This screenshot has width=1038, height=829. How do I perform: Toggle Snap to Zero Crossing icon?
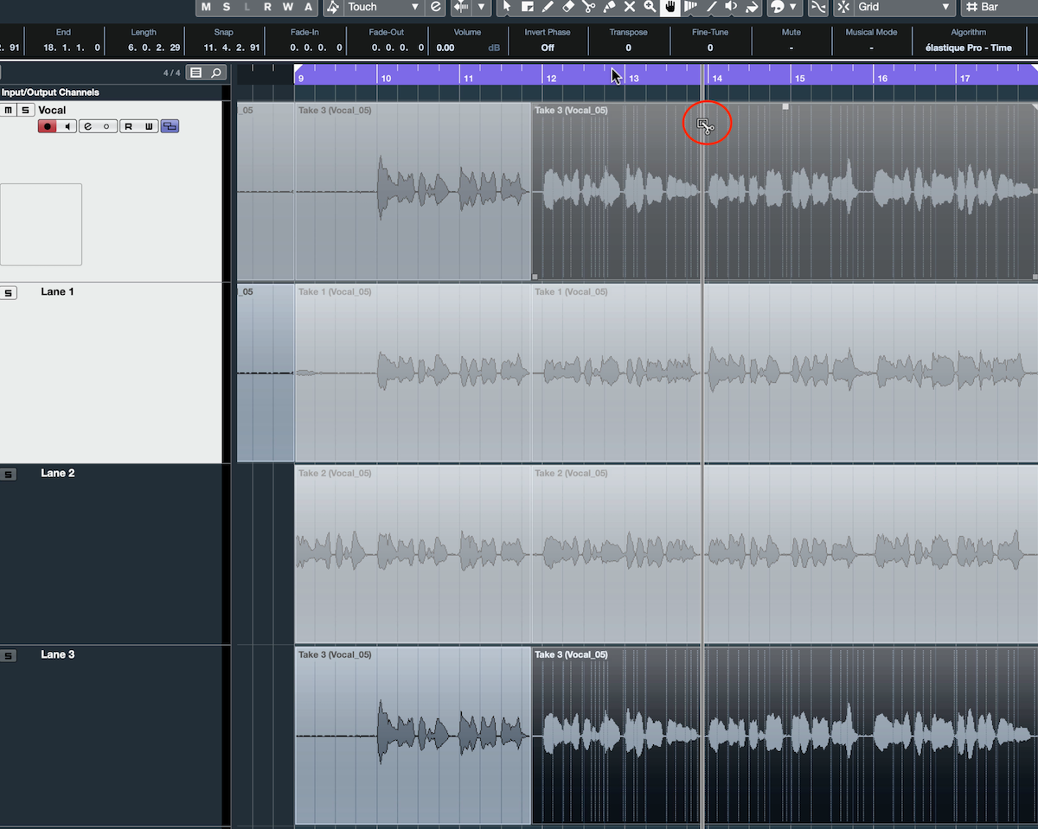click(818, 7)
